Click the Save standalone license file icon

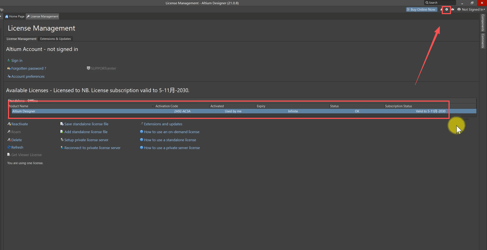click(x=62, y=124)
